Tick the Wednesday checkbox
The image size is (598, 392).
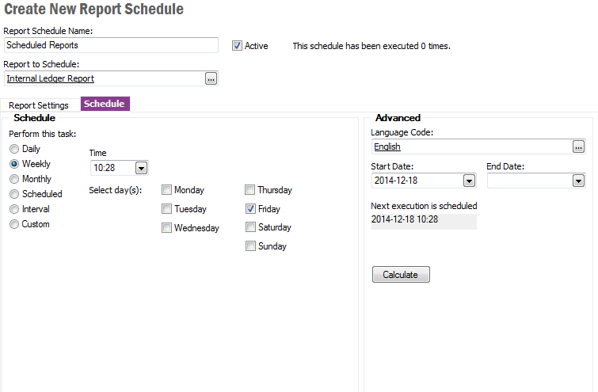167,228
